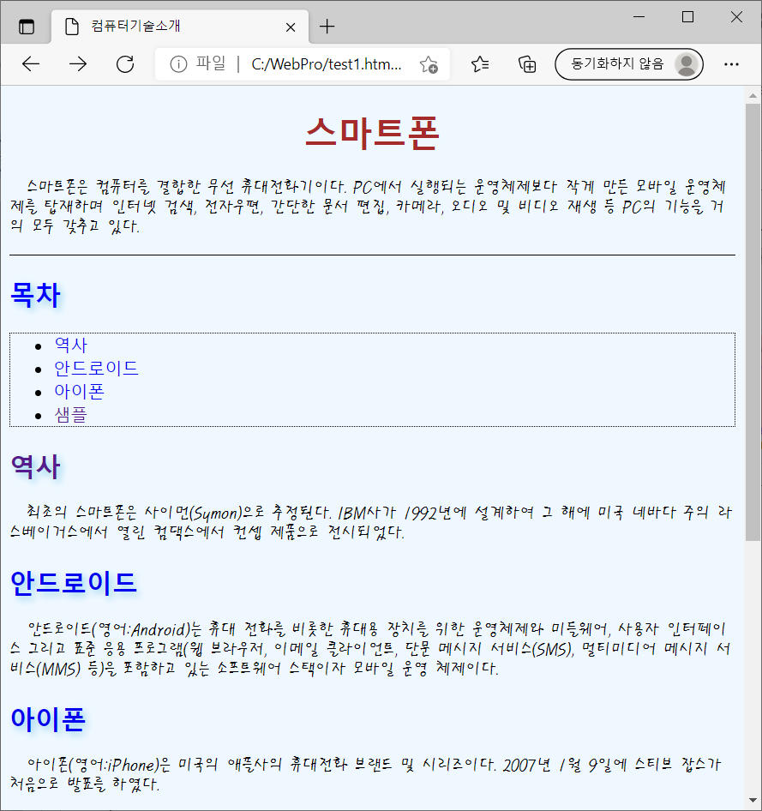Click the 동기화하지 않음 profile button
The image size is (762, 811).
coord(628,64)
